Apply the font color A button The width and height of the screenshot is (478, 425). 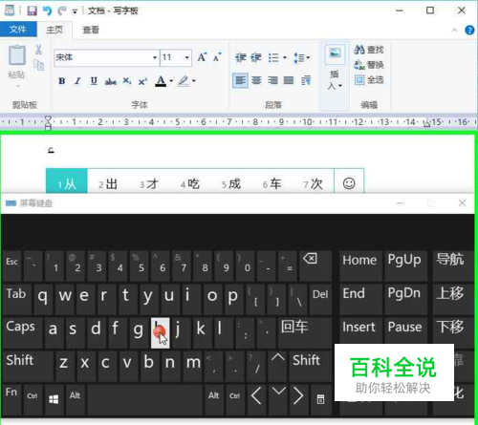161,81
